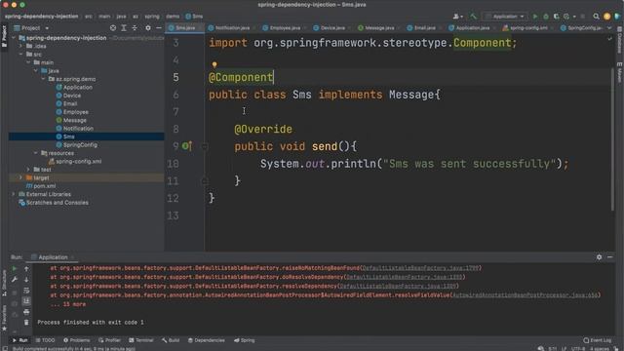
Task: Fold the send method at line 9
Action: [x=204, y=146]
